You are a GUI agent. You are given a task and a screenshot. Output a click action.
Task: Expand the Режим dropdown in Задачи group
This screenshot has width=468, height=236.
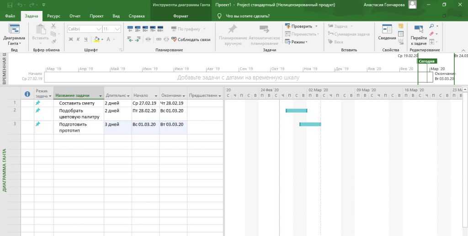pos(296,42)
